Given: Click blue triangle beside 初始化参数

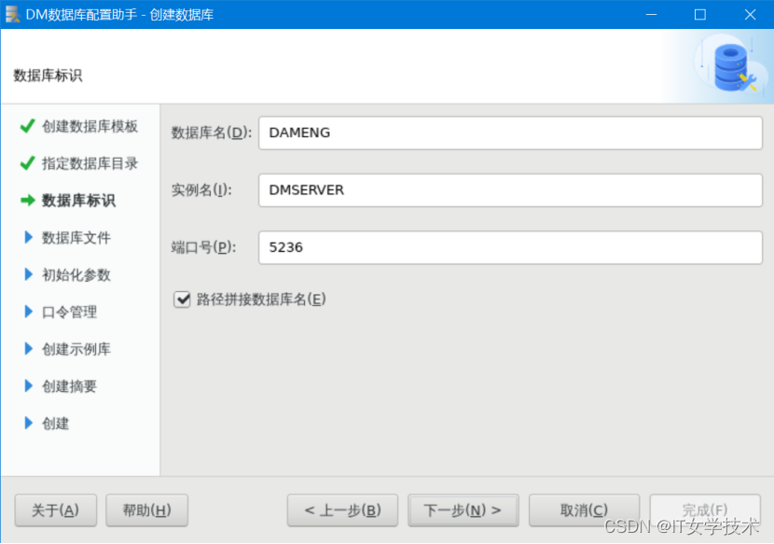Looking at the screenshot, I should [29, 274].
